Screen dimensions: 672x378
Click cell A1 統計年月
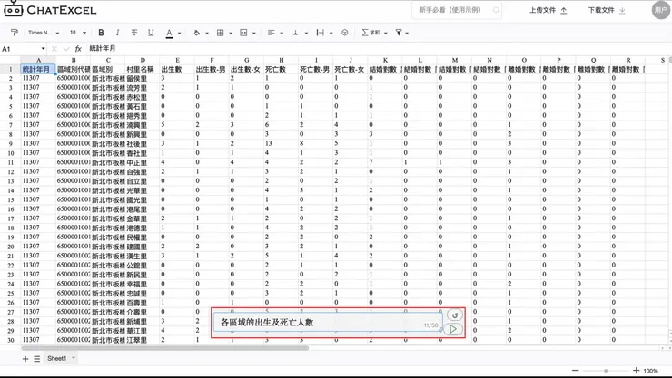[x=38, y=69]
